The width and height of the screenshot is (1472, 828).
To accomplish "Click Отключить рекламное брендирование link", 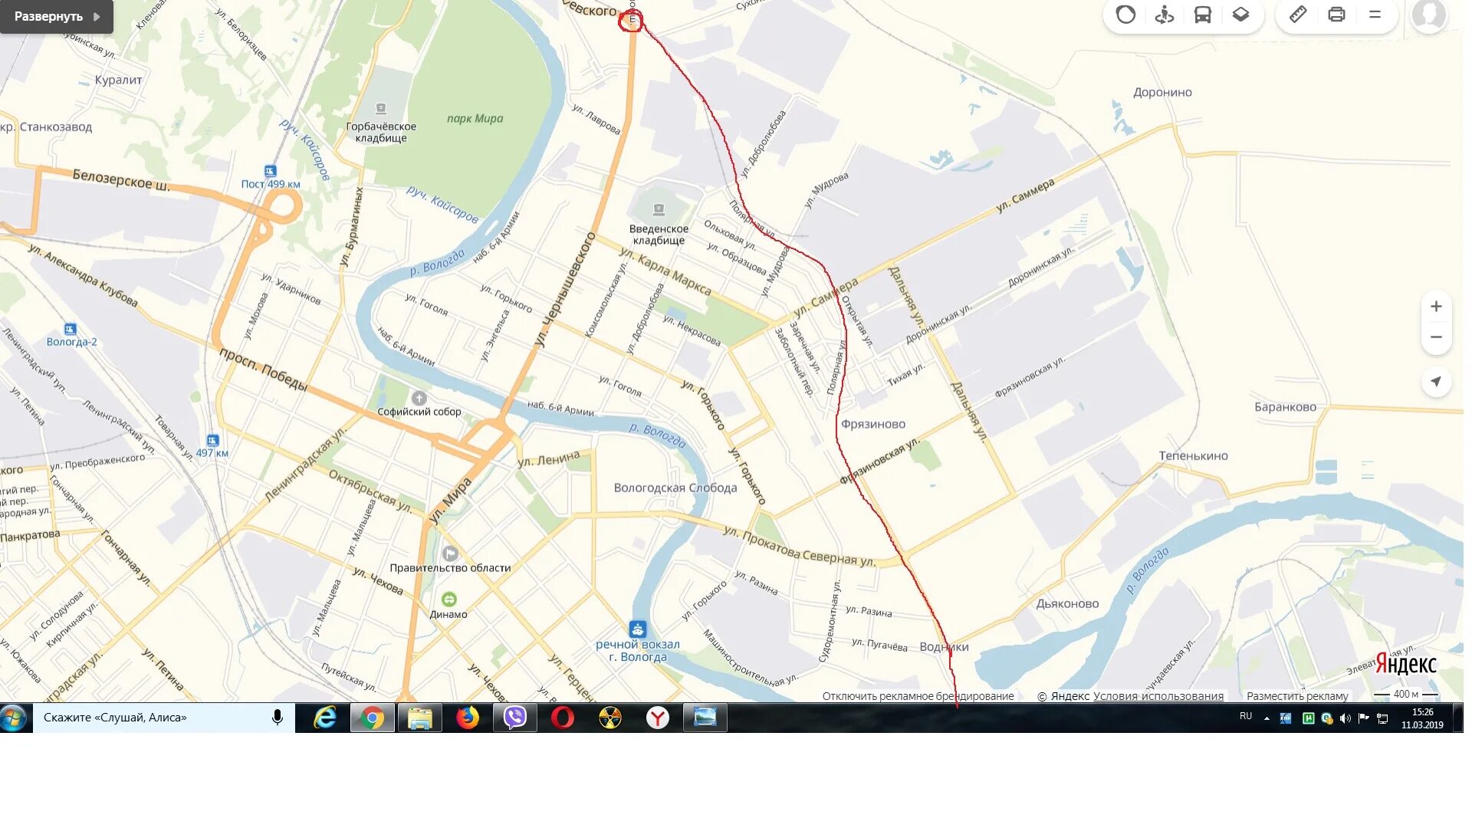I will click(918, 696).
